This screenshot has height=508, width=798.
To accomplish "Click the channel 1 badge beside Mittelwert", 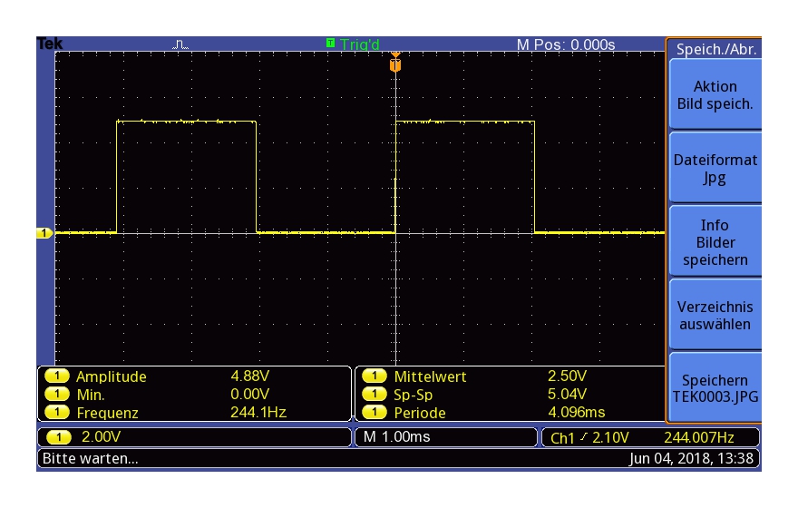I will click(x=375, y=377).
